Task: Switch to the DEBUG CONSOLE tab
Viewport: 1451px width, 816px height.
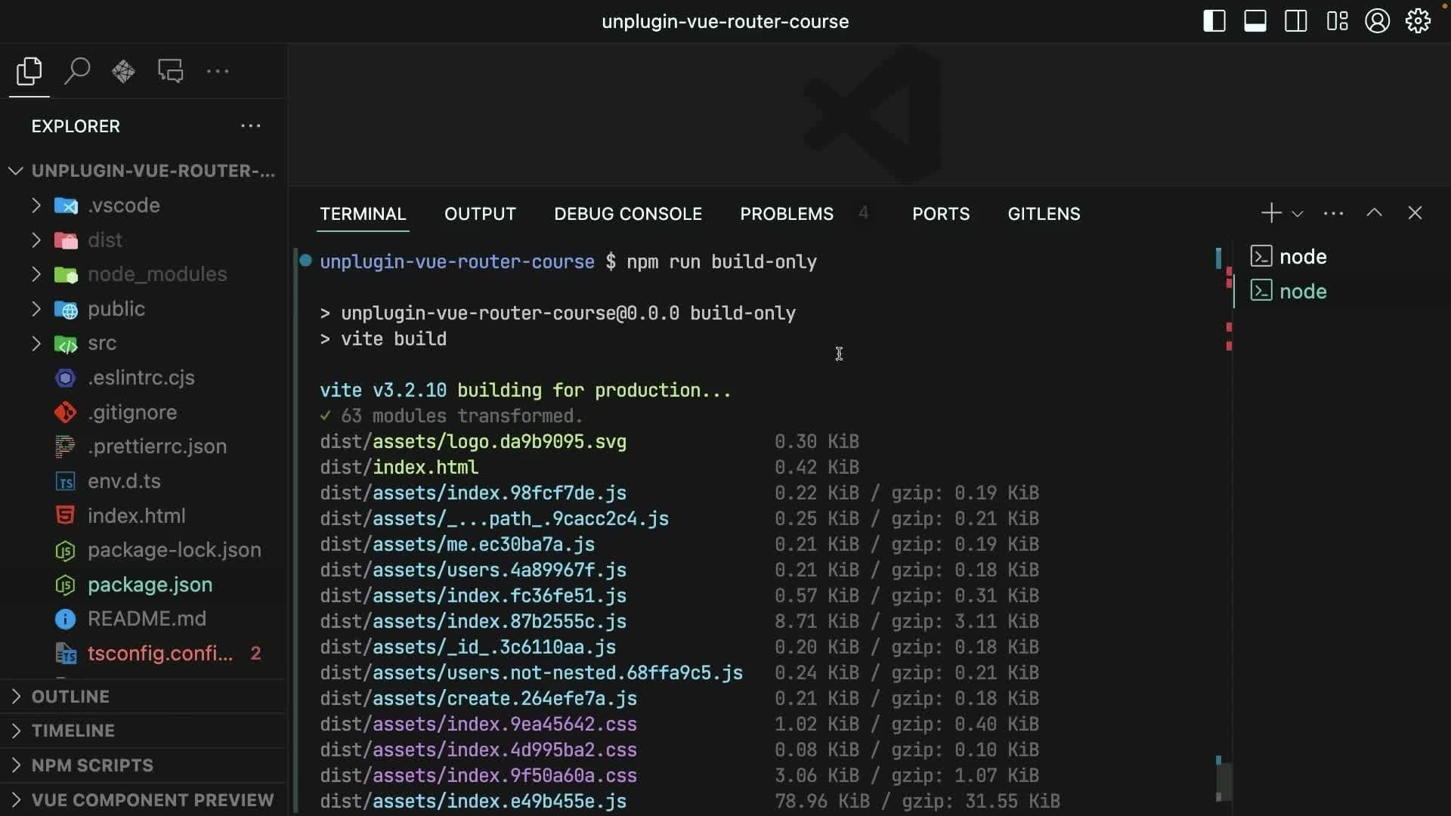Action: (627, 214)
